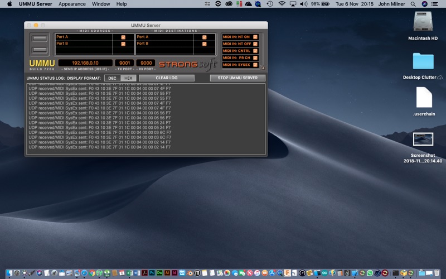Edit the TX port 9001 field

click(124, 63)
